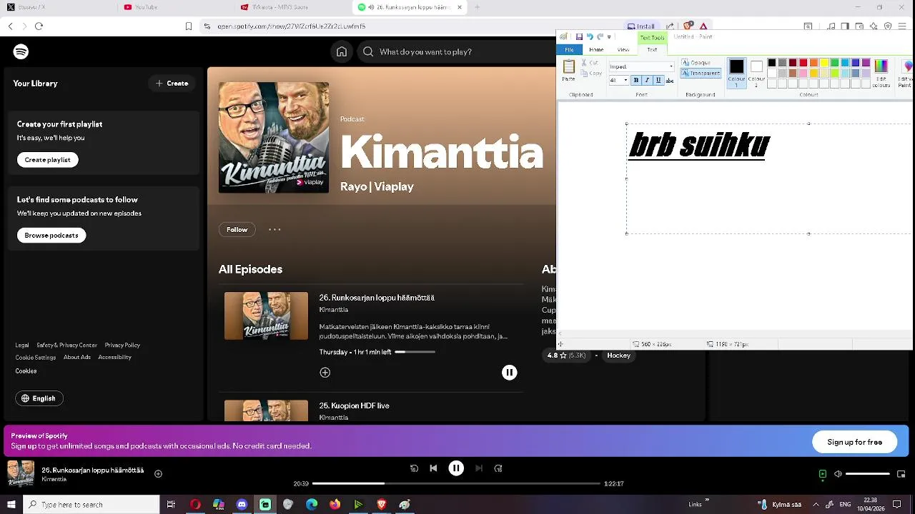915x514 pixels.
Task: Click Create in Your Library
Action: (172, 84)
